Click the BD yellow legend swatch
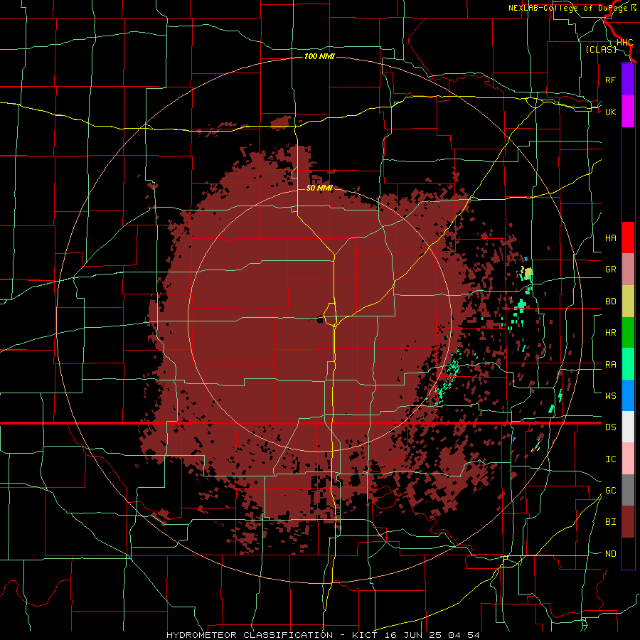The width and height of the screenshot is (640, 640). 628,301
